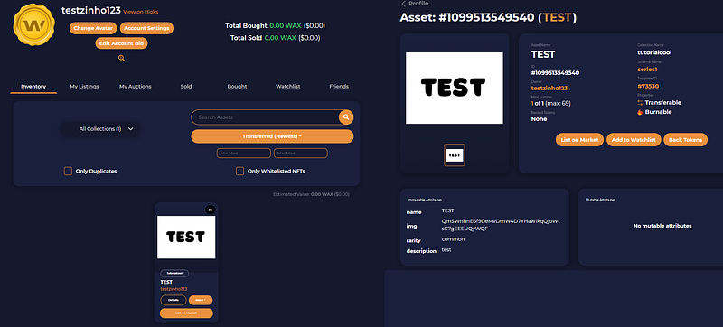Click the back chevron beside Profile
The image size is (723, 327).
tap(403, 4)
